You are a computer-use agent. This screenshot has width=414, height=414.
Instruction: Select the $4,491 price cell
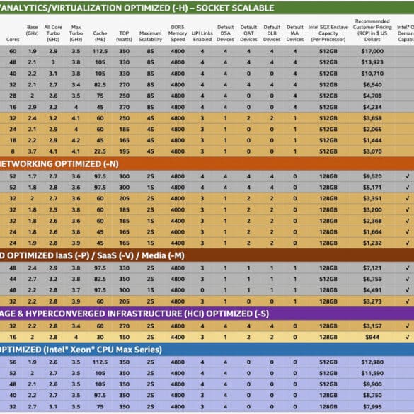(372, 290)
